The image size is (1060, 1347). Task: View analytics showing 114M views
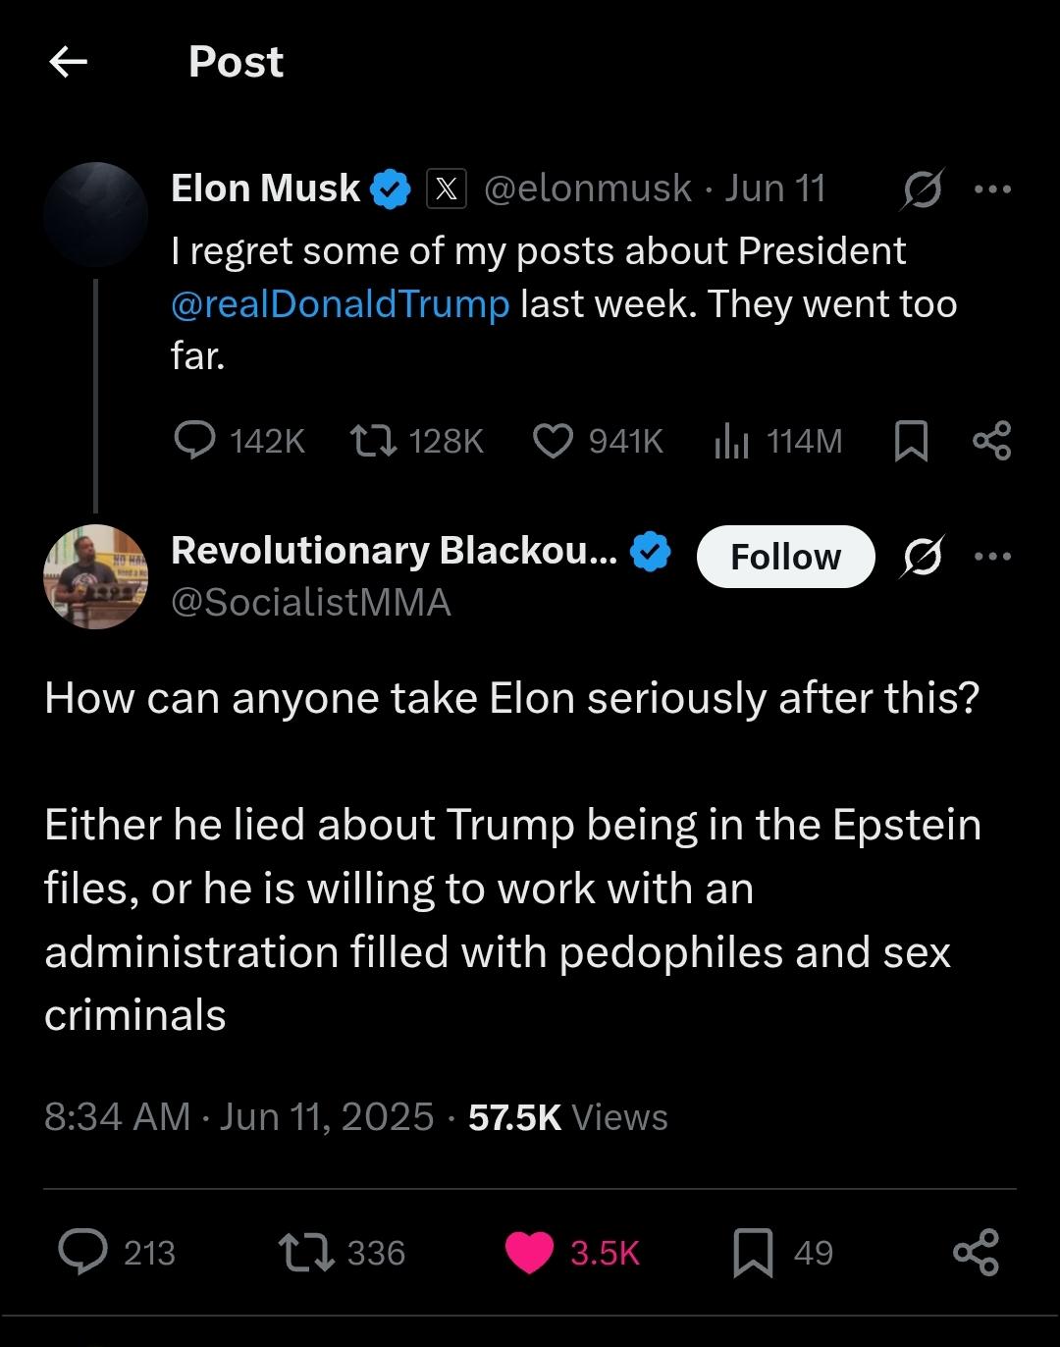click(731, 441)
